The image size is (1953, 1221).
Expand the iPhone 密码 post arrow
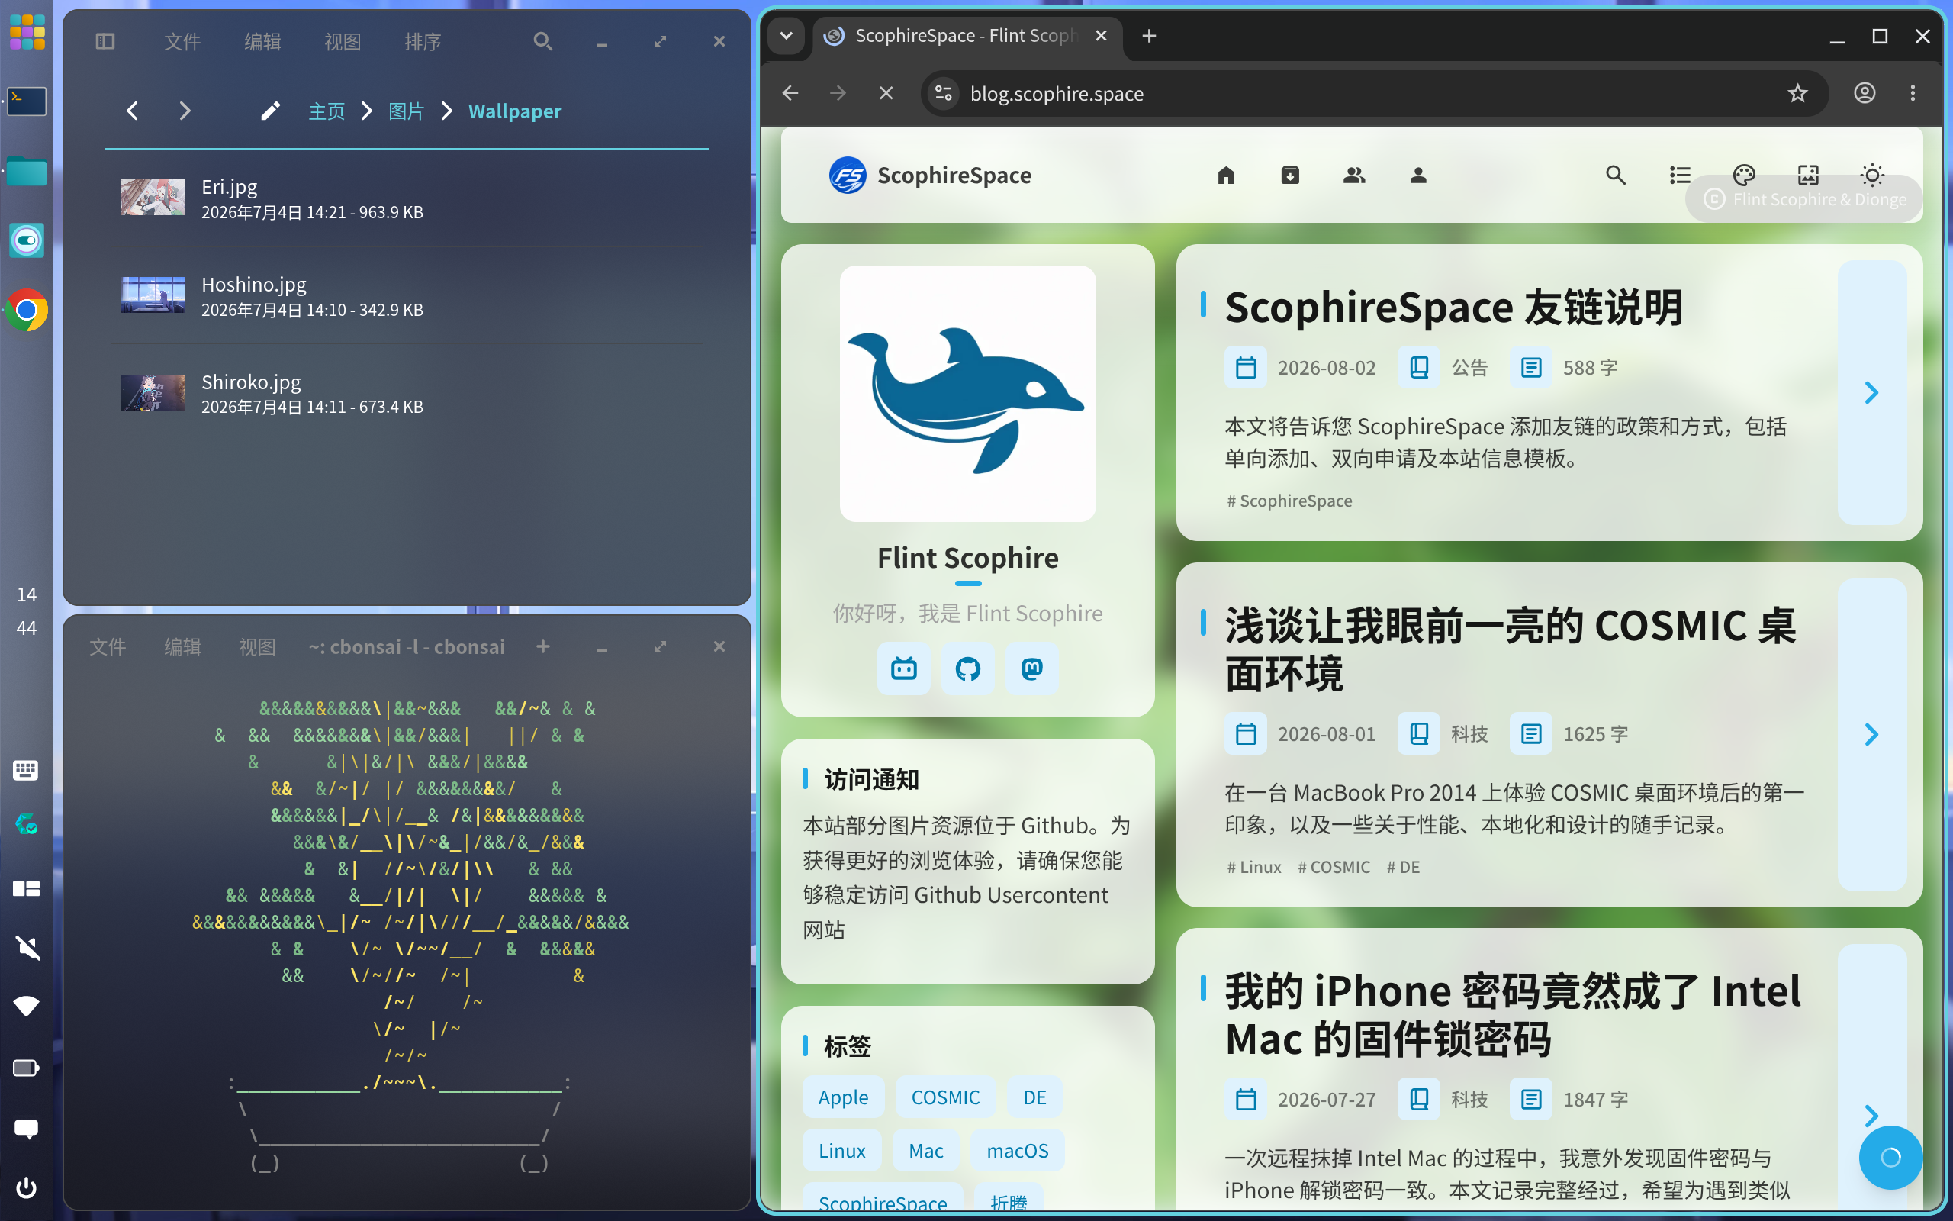coord(1872,1115)
